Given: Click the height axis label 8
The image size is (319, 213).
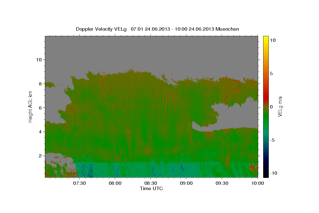Looking at the screenshot, I should [x=40, y=84].
